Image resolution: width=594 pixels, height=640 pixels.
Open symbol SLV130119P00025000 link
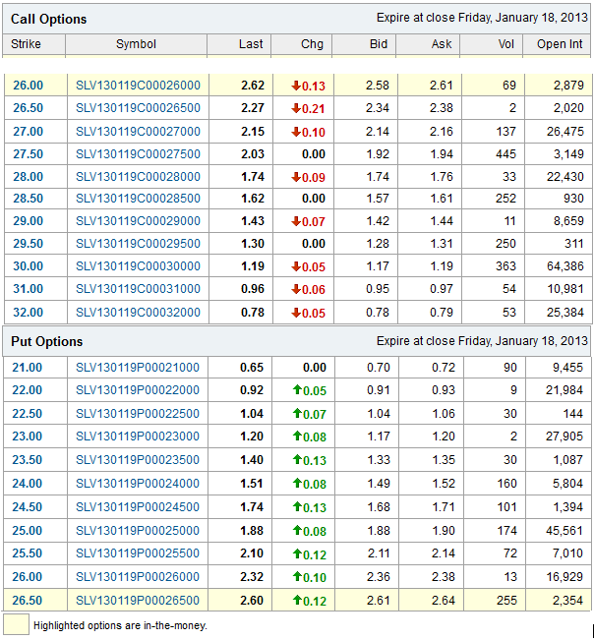pyautogui.click(x=138, y=531)
